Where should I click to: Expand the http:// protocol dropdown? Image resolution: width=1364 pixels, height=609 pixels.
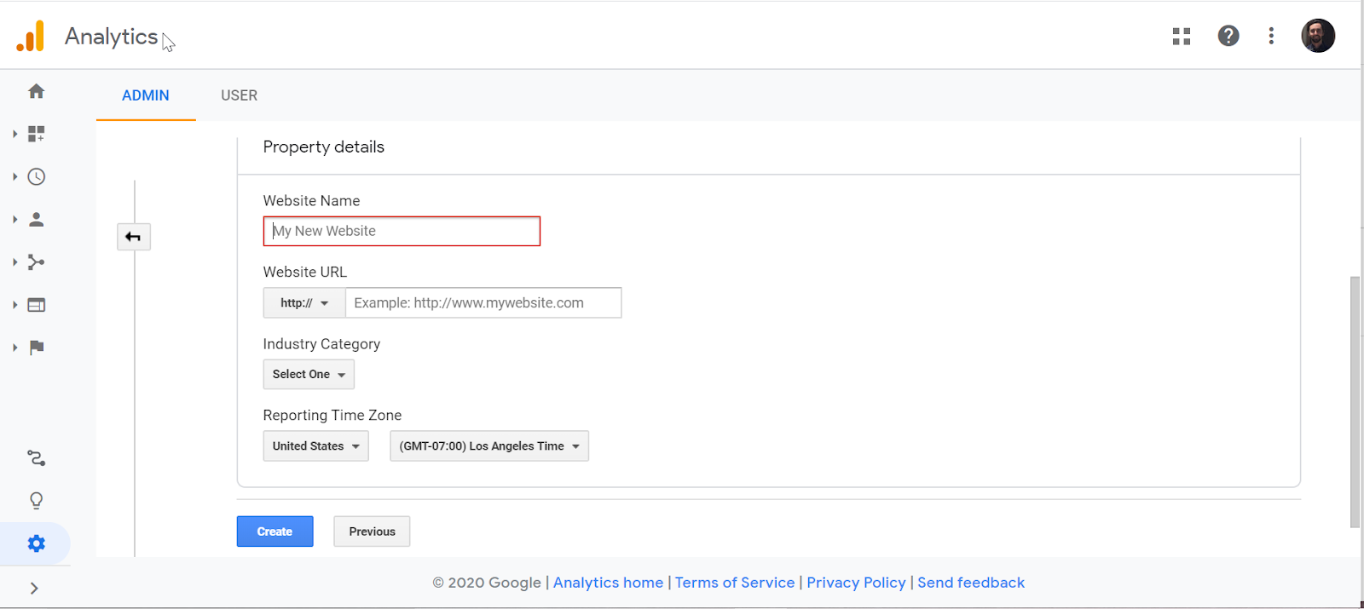(x=304, y=303)
